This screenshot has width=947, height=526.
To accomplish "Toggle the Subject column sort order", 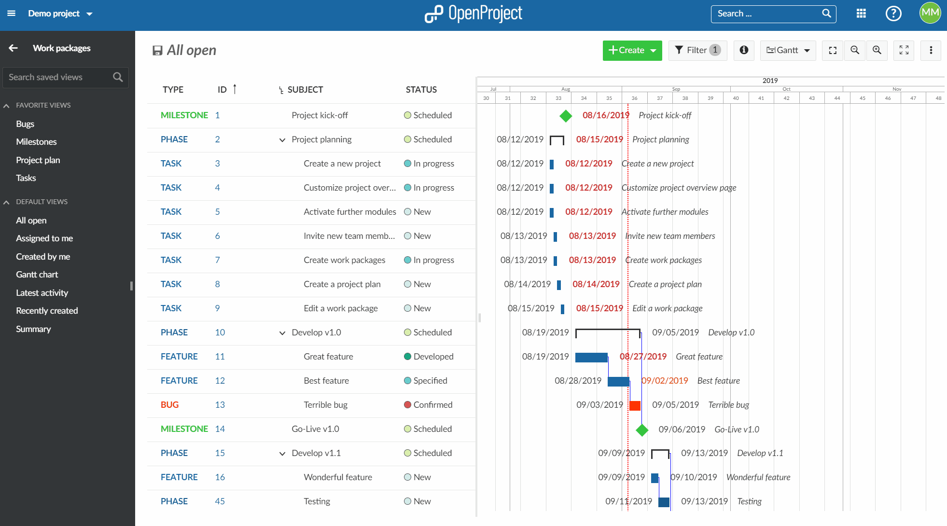I will (305, 90).
